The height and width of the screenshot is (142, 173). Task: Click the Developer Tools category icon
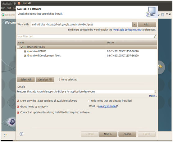(x=25, y=47)
